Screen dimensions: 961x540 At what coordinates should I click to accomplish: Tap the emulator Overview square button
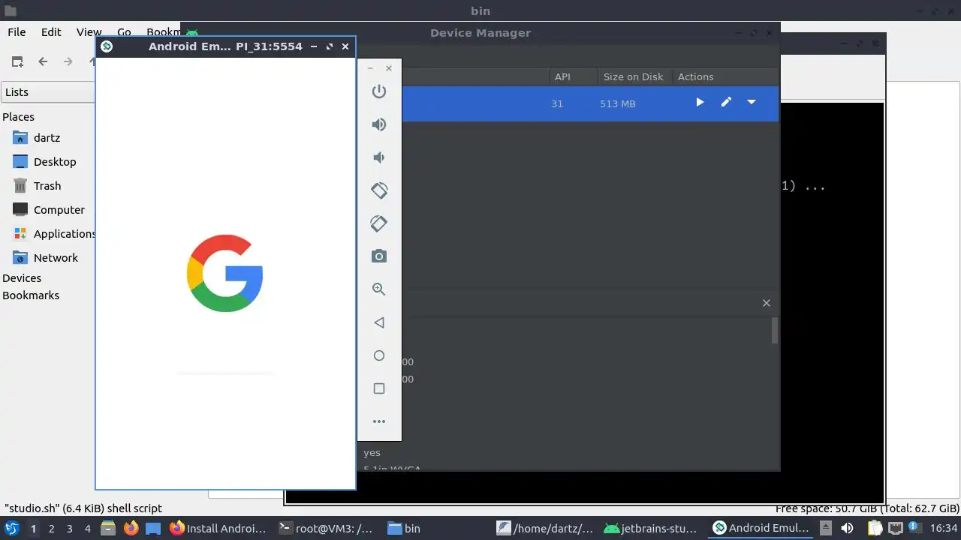tap(379, 388)
